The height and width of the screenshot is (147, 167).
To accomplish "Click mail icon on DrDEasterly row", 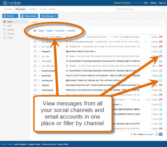I will [161, 90].
